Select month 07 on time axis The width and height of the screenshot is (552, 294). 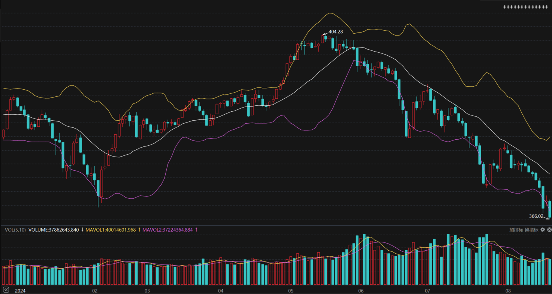point(427,291)
